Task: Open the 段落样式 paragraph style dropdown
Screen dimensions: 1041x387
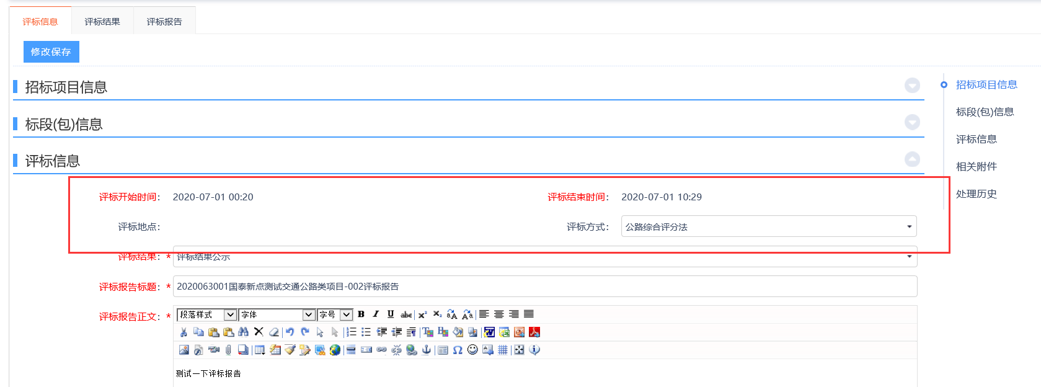Action: click(x=229, y=315)
